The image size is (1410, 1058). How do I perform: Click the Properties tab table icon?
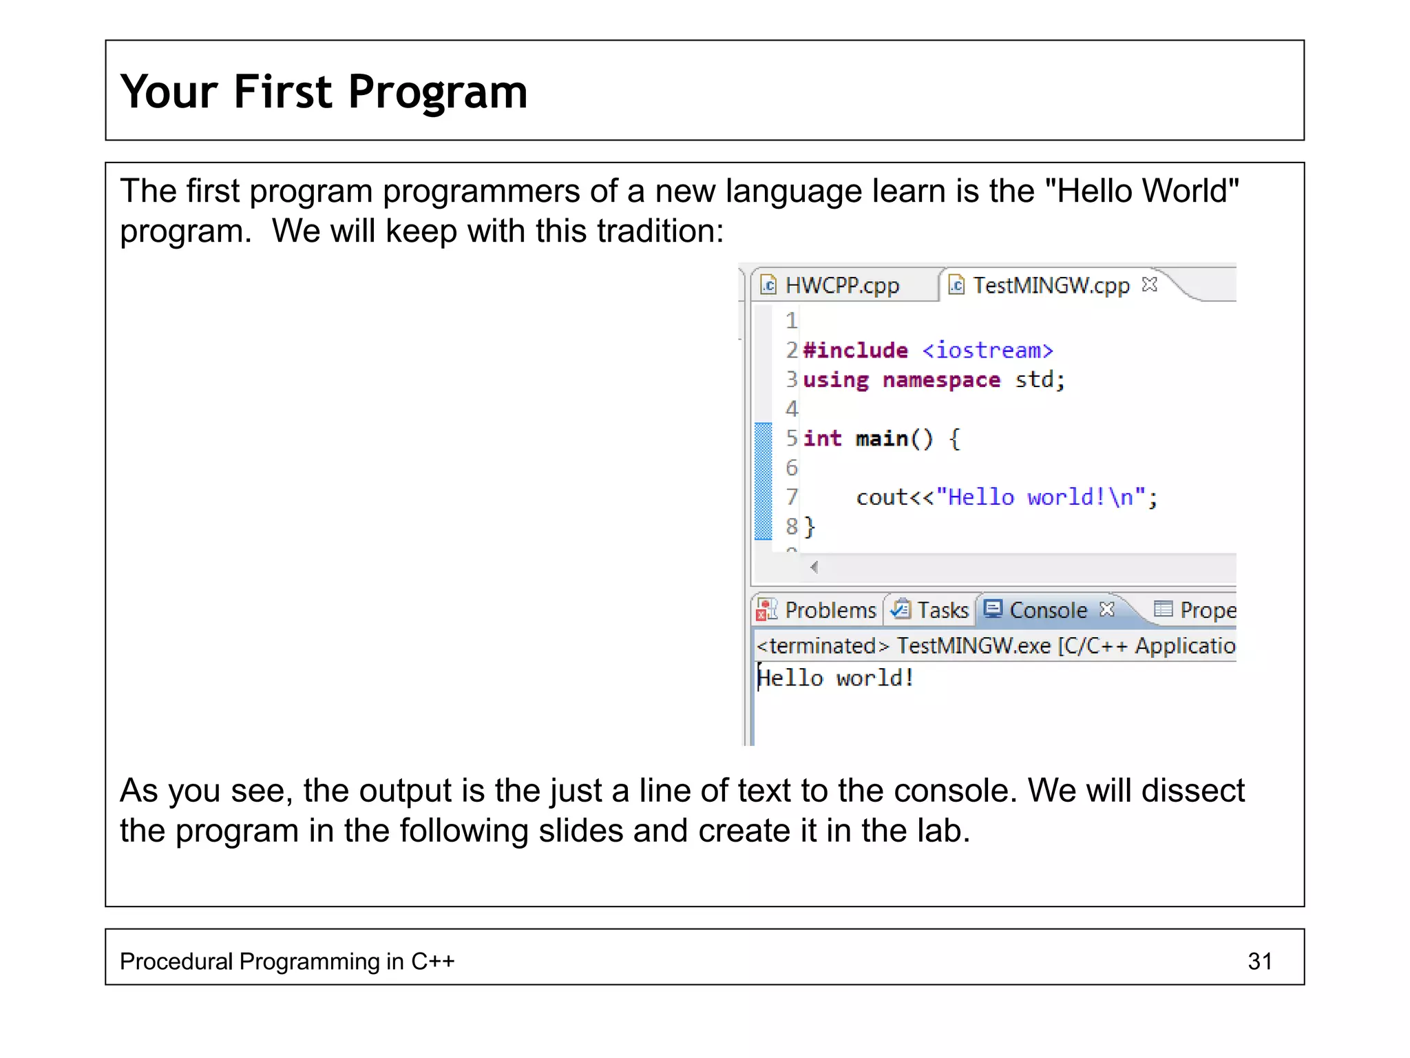coord(1163,609)
